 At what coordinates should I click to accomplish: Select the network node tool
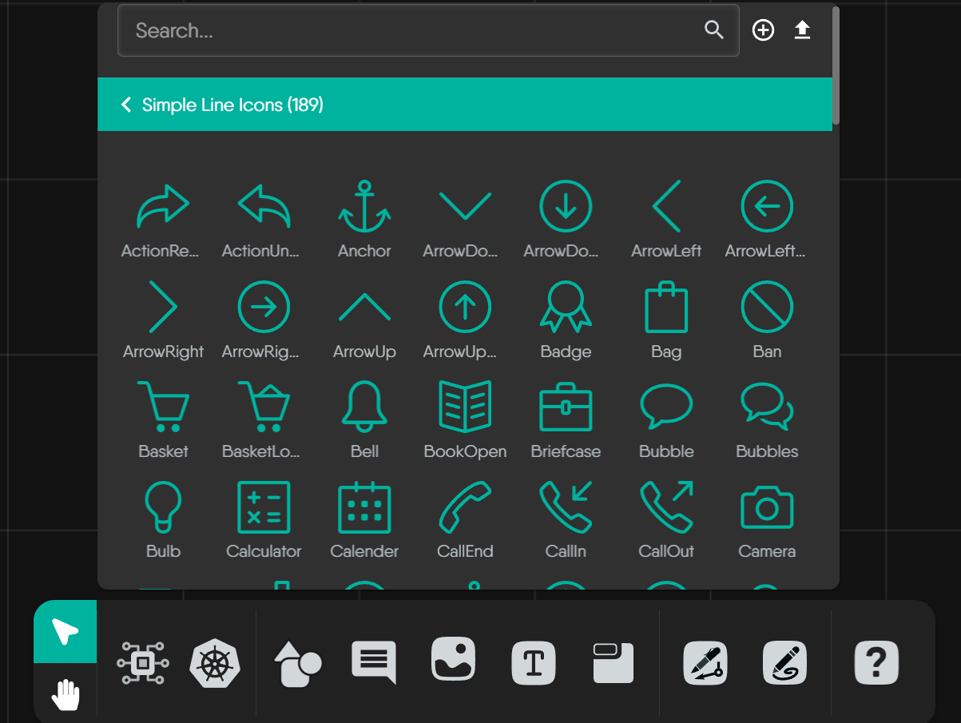[x=141, y=662]
